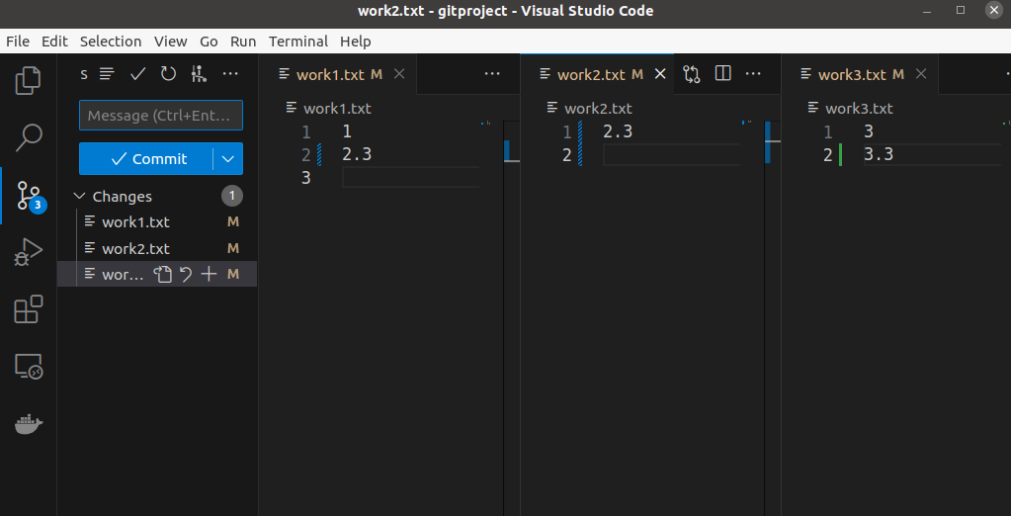Open Commit options dropdown arrow

tap(228, 159)
